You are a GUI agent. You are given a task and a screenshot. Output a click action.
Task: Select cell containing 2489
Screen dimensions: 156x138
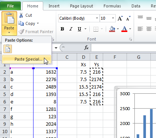click(x=45, y=87)
